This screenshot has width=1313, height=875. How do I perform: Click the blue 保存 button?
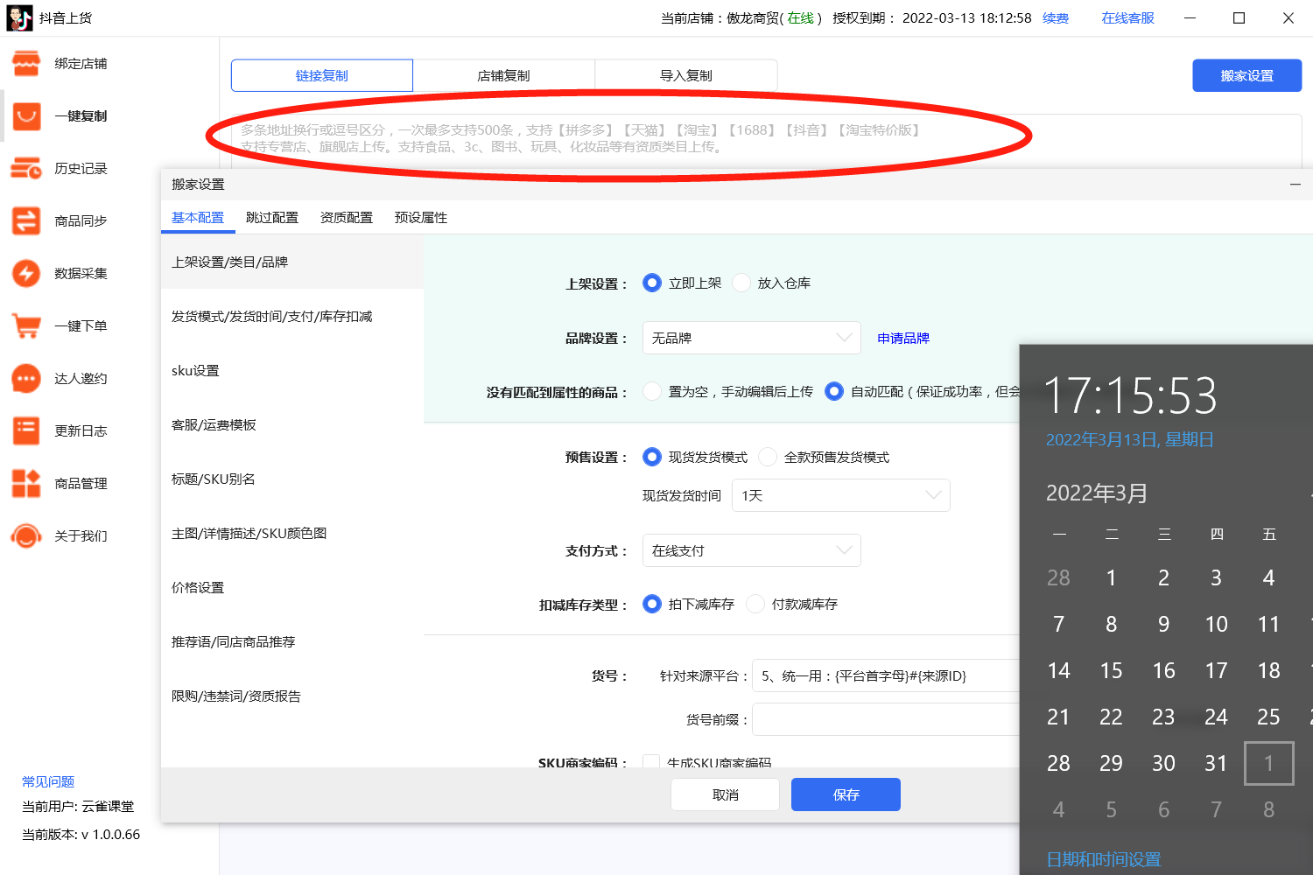pyautogui.click(x=846, y=794)
